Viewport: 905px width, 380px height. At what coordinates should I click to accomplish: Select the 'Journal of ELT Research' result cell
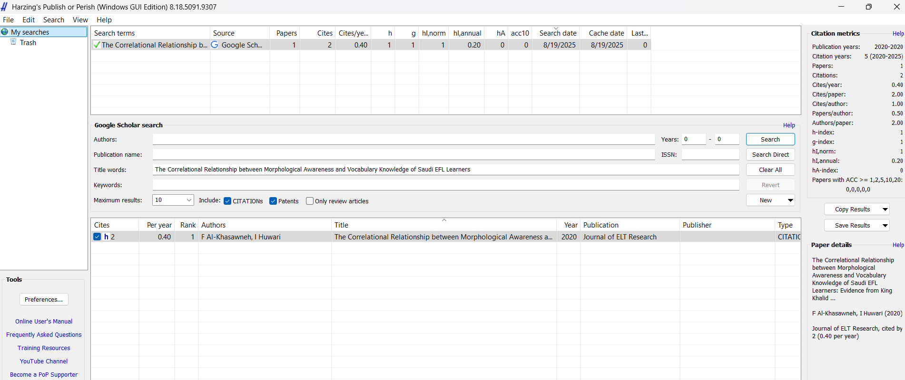[630, 237]
